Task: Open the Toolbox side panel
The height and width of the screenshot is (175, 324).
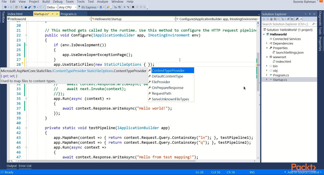Action: tap(3, 17)
